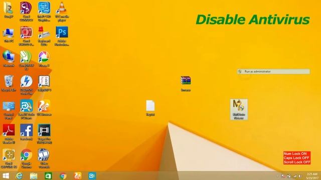Choose Run as administrator from context menu

pyautogui.click(x=273, y=71)
